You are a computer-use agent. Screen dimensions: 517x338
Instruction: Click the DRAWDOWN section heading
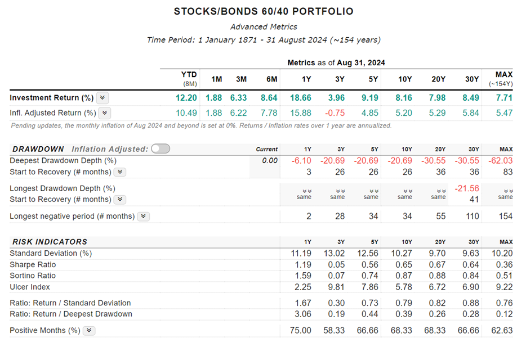point(38,150)
